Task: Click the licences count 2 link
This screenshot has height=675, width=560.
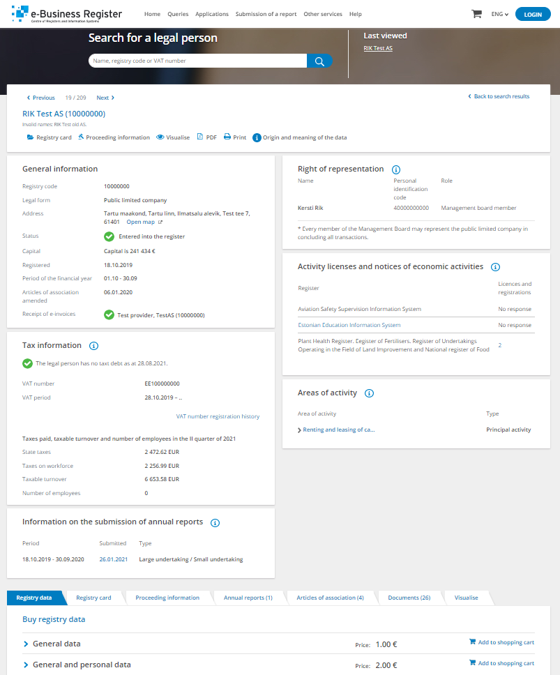Action: (x=500, y=345)
